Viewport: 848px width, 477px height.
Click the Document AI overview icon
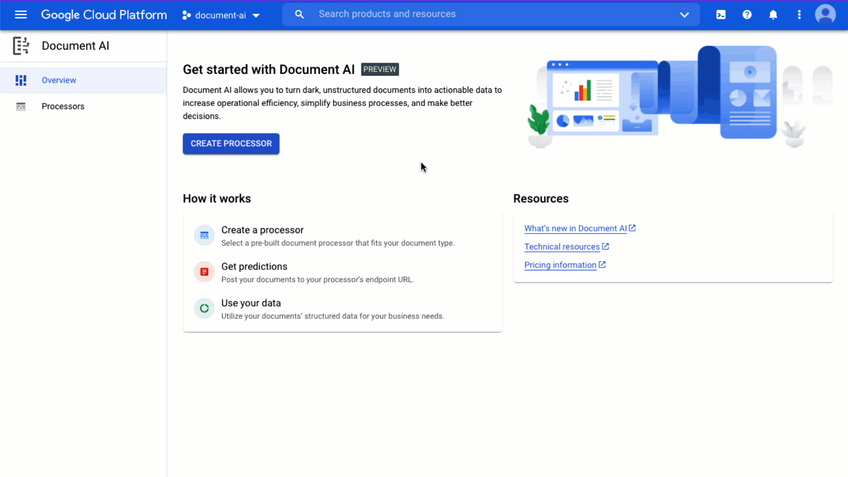point(21,80)
